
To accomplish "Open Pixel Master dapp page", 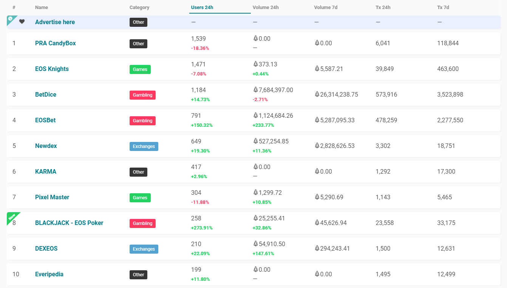I will [52, 197].
